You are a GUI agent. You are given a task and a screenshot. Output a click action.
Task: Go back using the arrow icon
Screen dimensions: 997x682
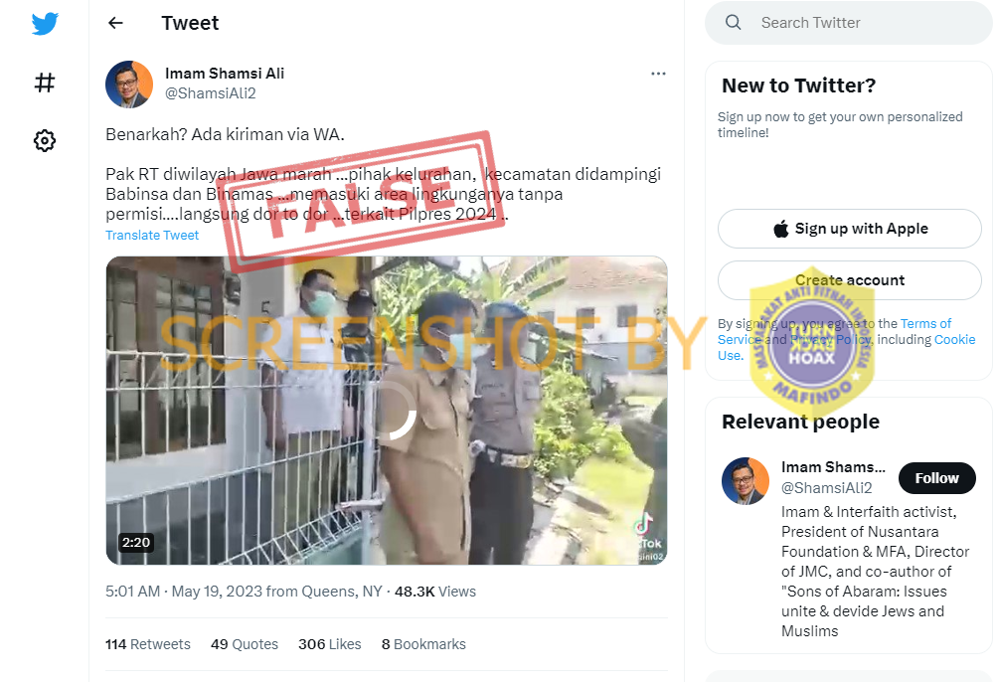[x=115, y=23]
